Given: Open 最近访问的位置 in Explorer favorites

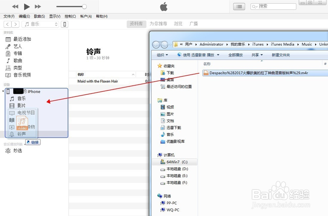Looking at the screenshot, I should point(179,87).
